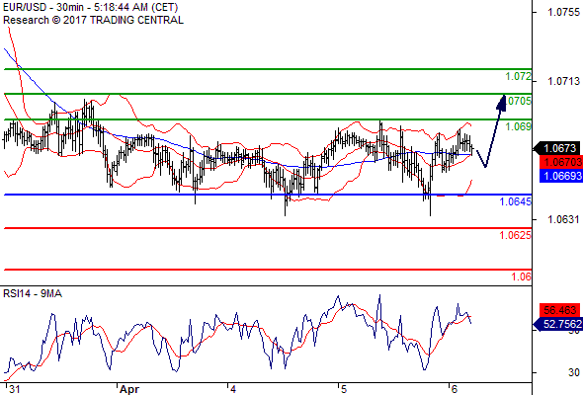
Task: Select the 1.0625 support level label
Action: coord(516,235)
